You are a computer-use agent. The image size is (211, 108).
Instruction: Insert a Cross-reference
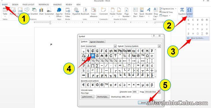tap(94, 12)
